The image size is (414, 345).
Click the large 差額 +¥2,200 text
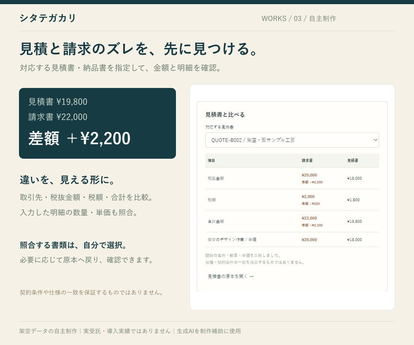80,138
